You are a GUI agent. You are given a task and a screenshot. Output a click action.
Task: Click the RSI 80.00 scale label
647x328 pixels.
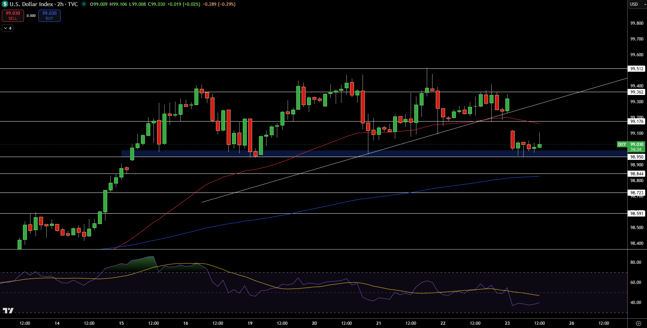coord(636,262)
